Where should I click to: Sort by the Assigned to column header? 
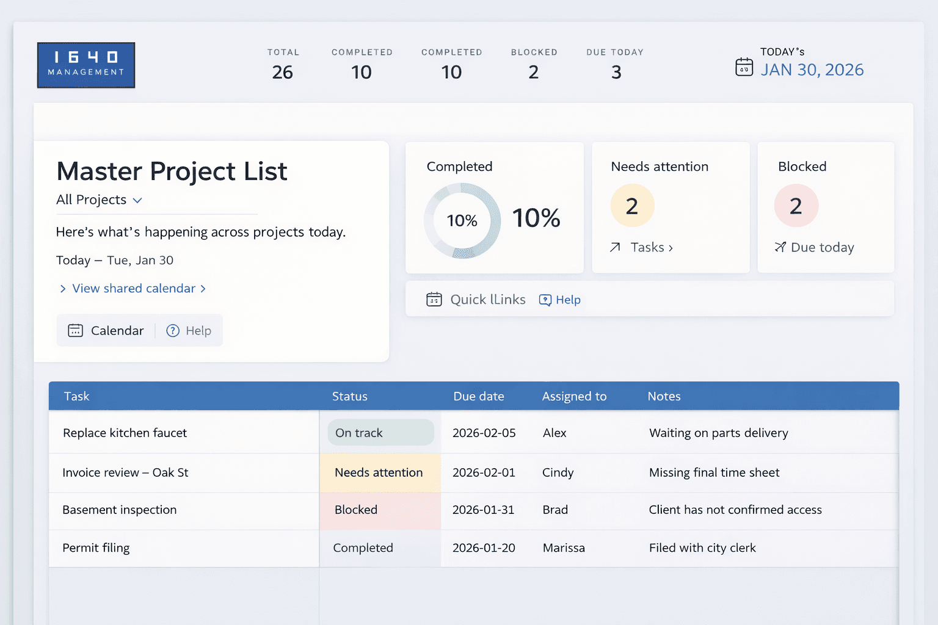[x=574, y=396]
